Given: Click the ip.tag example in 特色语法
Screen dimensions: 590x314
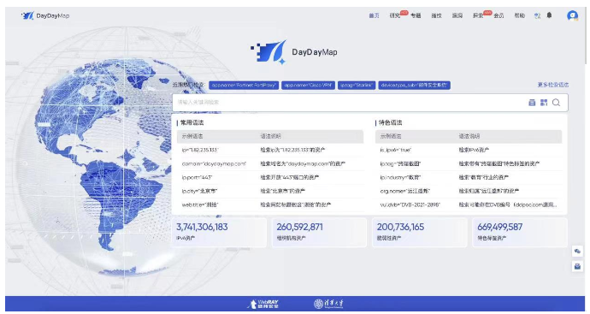Looking at the screenshot, I should [x=400, y=163].
